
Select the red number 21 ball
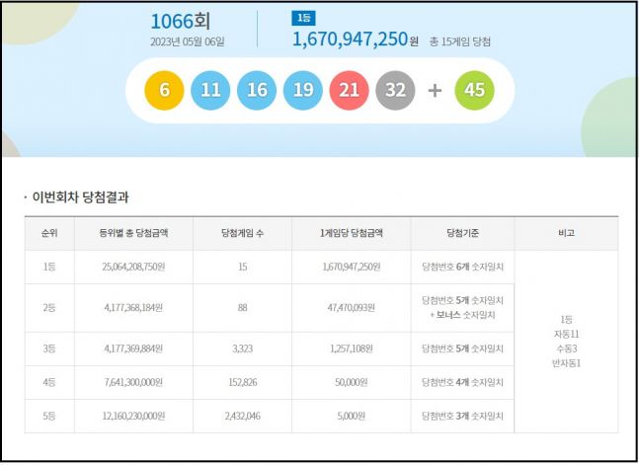click(349, 90)
